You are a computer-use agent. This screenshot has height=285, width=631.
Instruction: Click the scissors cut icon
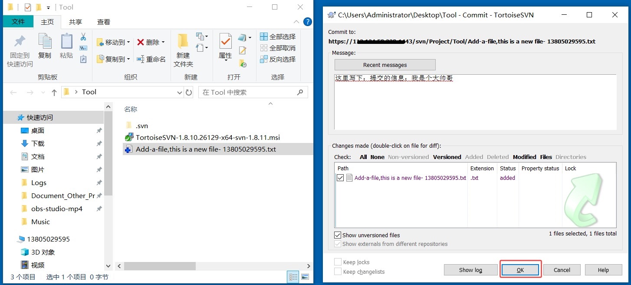(83, 36)
